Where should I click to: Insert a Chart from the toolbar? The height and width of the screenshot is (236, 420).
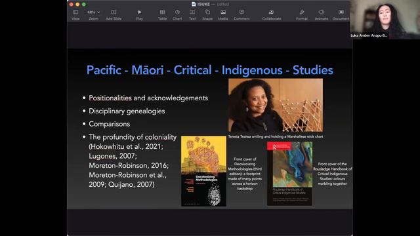[177, 15]
